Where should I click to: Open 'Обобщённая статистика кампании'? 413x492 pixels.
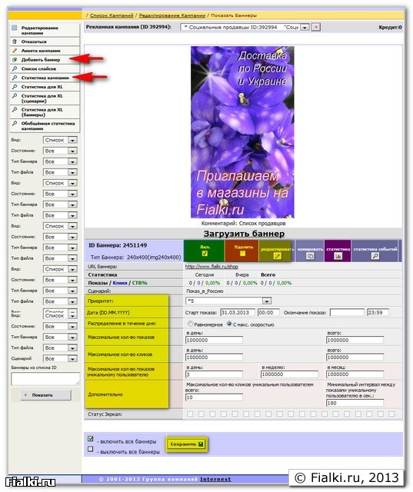point(45,126)
